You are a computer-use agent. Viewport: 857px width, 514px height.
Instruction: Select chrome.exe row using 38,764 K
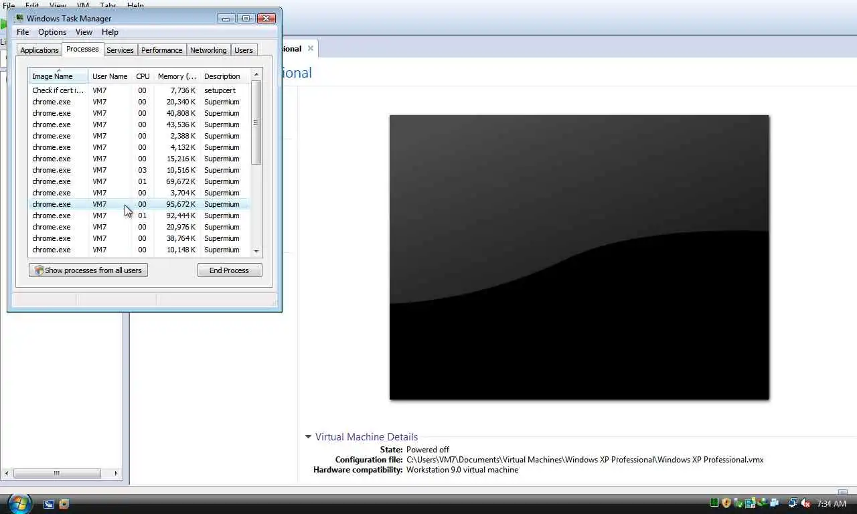tap(139, 238)
